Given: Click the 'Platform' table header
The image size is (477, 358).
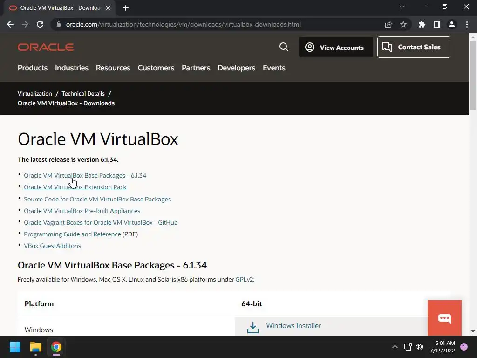Looking at the screenshot, I should 39,304.
